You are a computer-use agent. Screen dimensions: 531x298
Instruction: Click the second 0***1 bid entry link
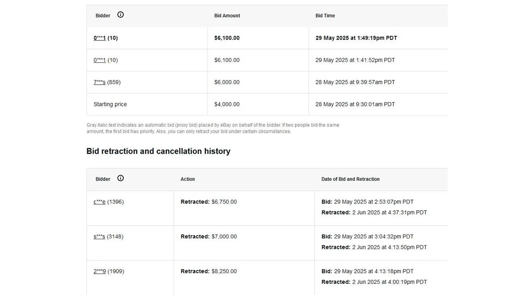99,60
